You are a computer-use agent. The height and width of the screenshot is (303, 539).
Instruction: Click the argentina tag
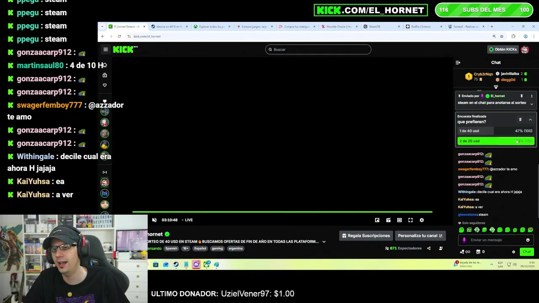coord(235,248)
